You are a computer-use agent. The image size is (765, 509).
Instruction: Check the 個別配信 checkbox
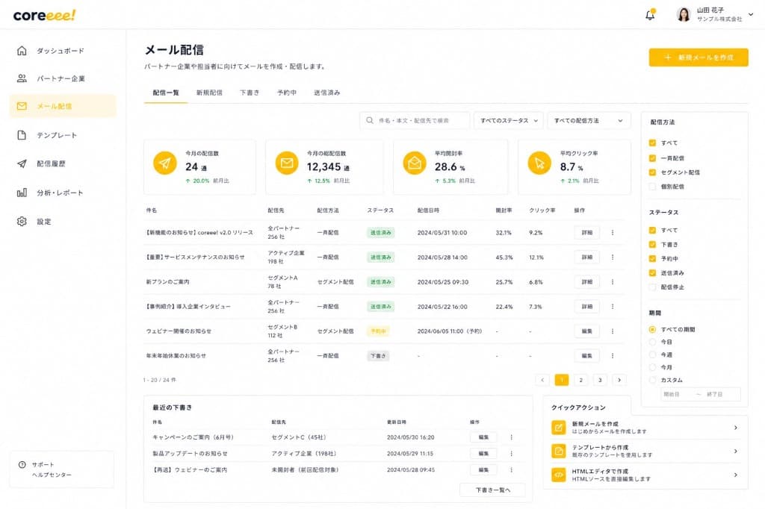tap(652, 187)
